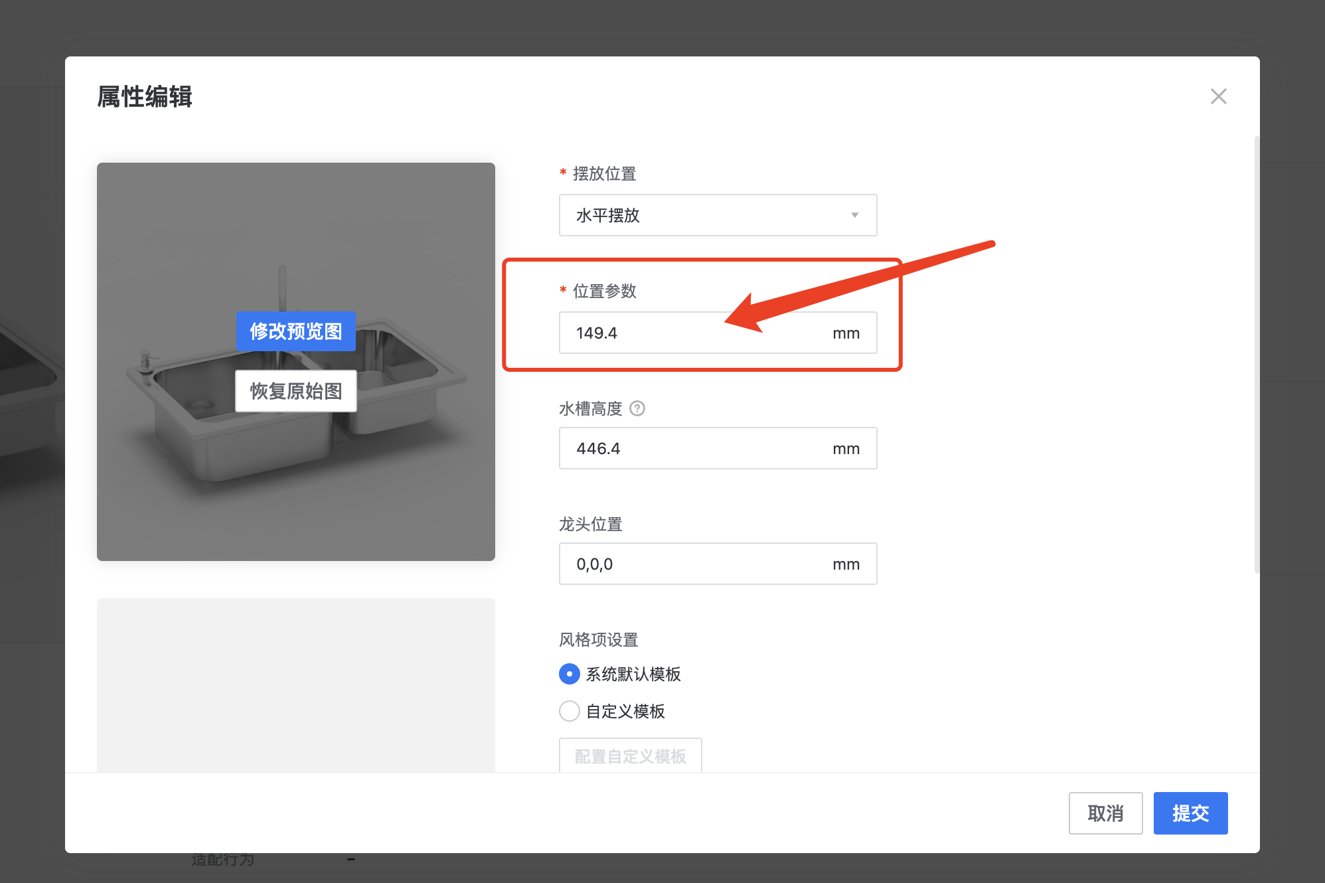
Task: Click the empty gray preview panel below
Action: click(x=295, y=684)
